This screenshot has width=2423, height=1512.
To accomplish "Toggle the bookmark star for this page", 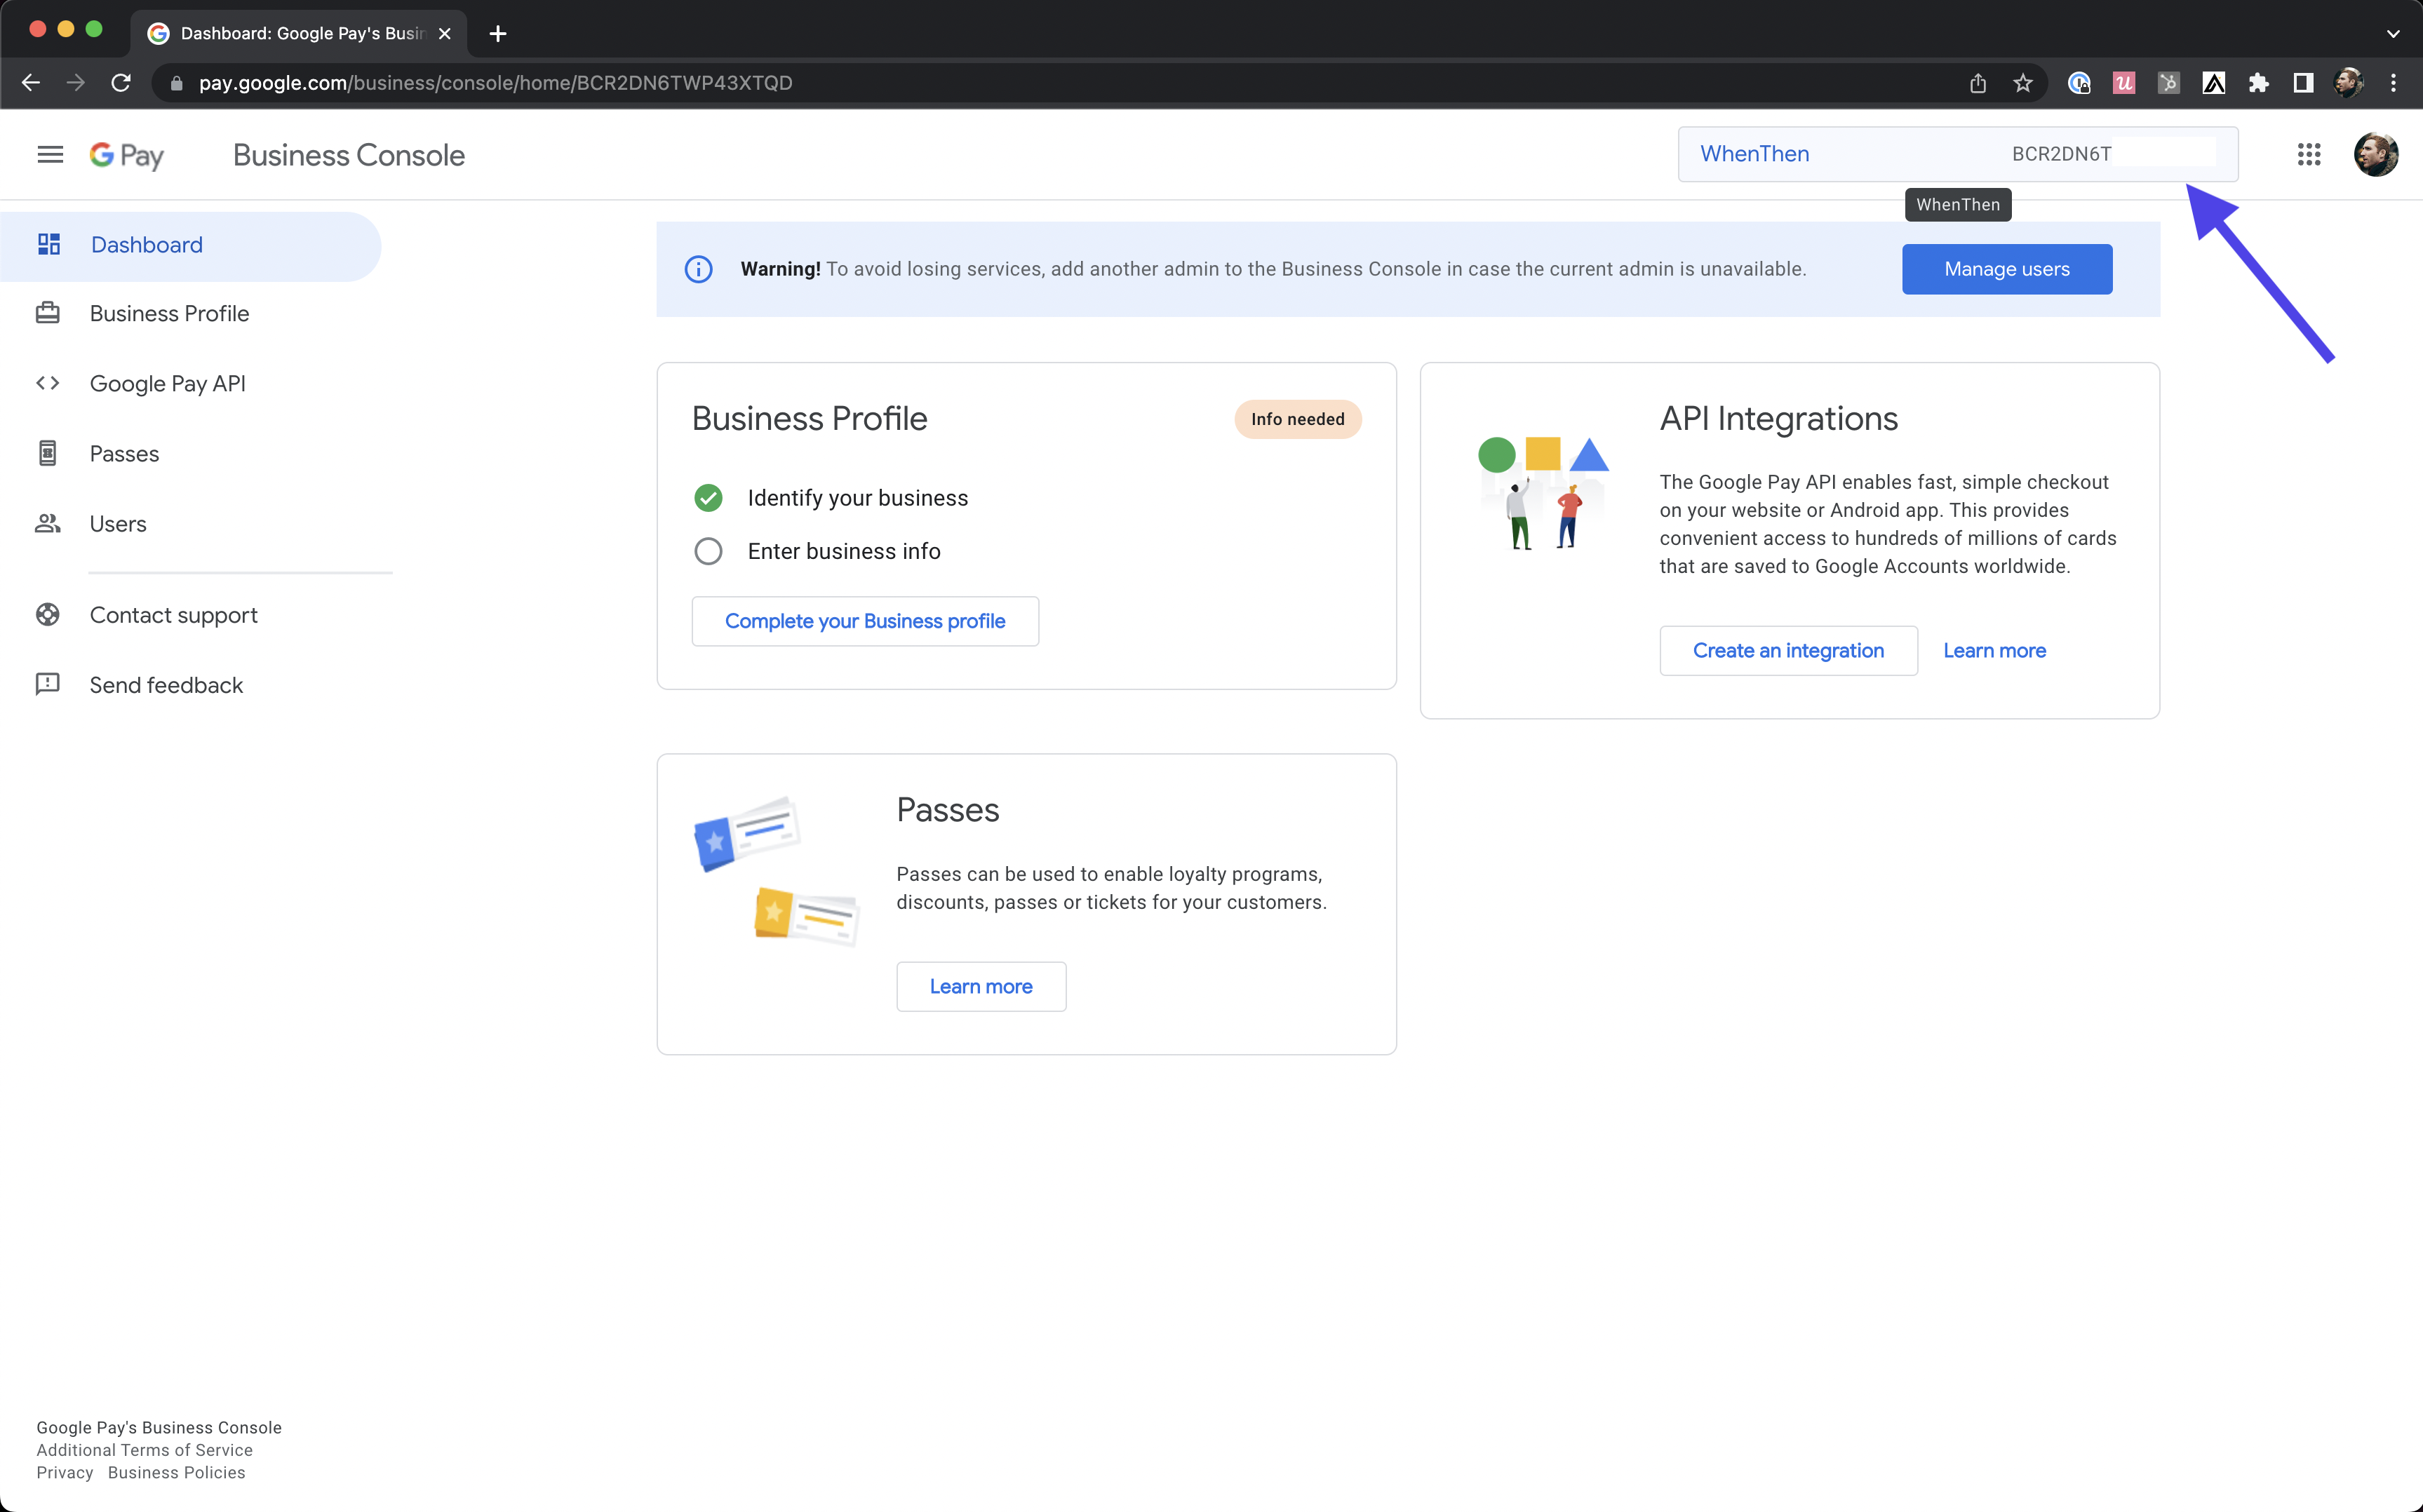I will coord(2024,83).
